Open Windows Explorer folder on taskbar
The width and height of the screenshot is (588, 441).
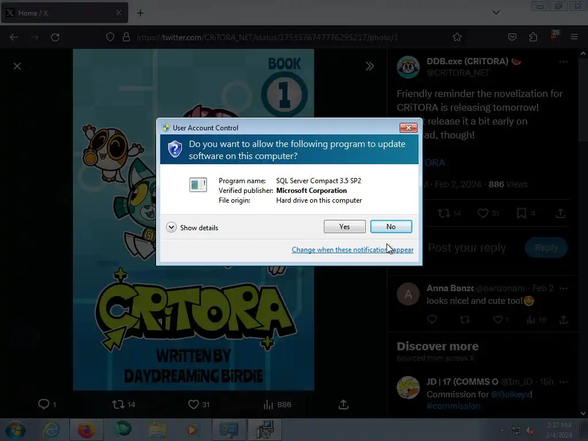coord(158,430)
